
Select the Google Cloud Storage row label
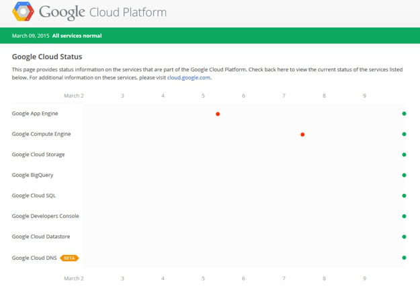[x=38, y=155]
